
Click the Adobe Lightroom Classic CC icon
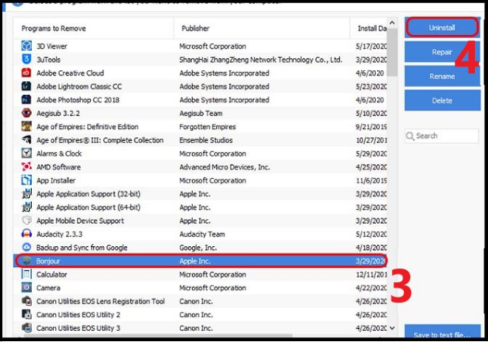pyautogui.click(x=26, y=86)
